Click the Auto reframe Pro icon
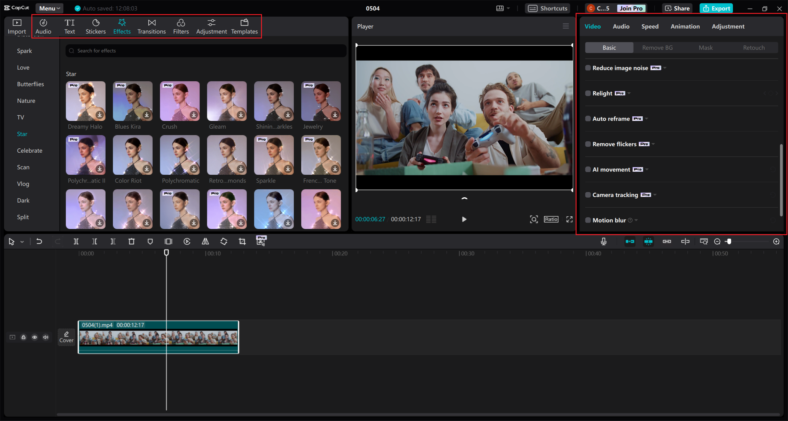 (636, 118)
